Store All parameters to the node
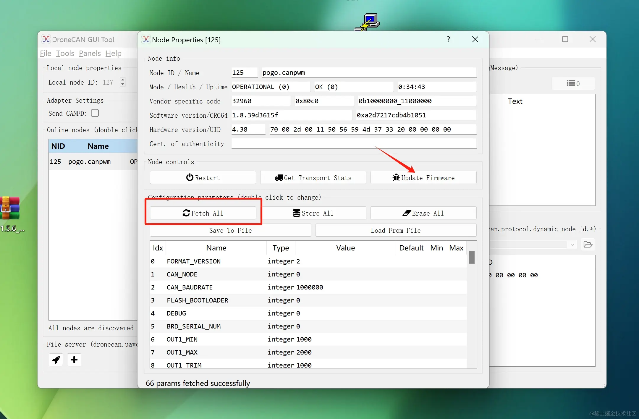Screen dimensions: 639x419 point(313,213)
